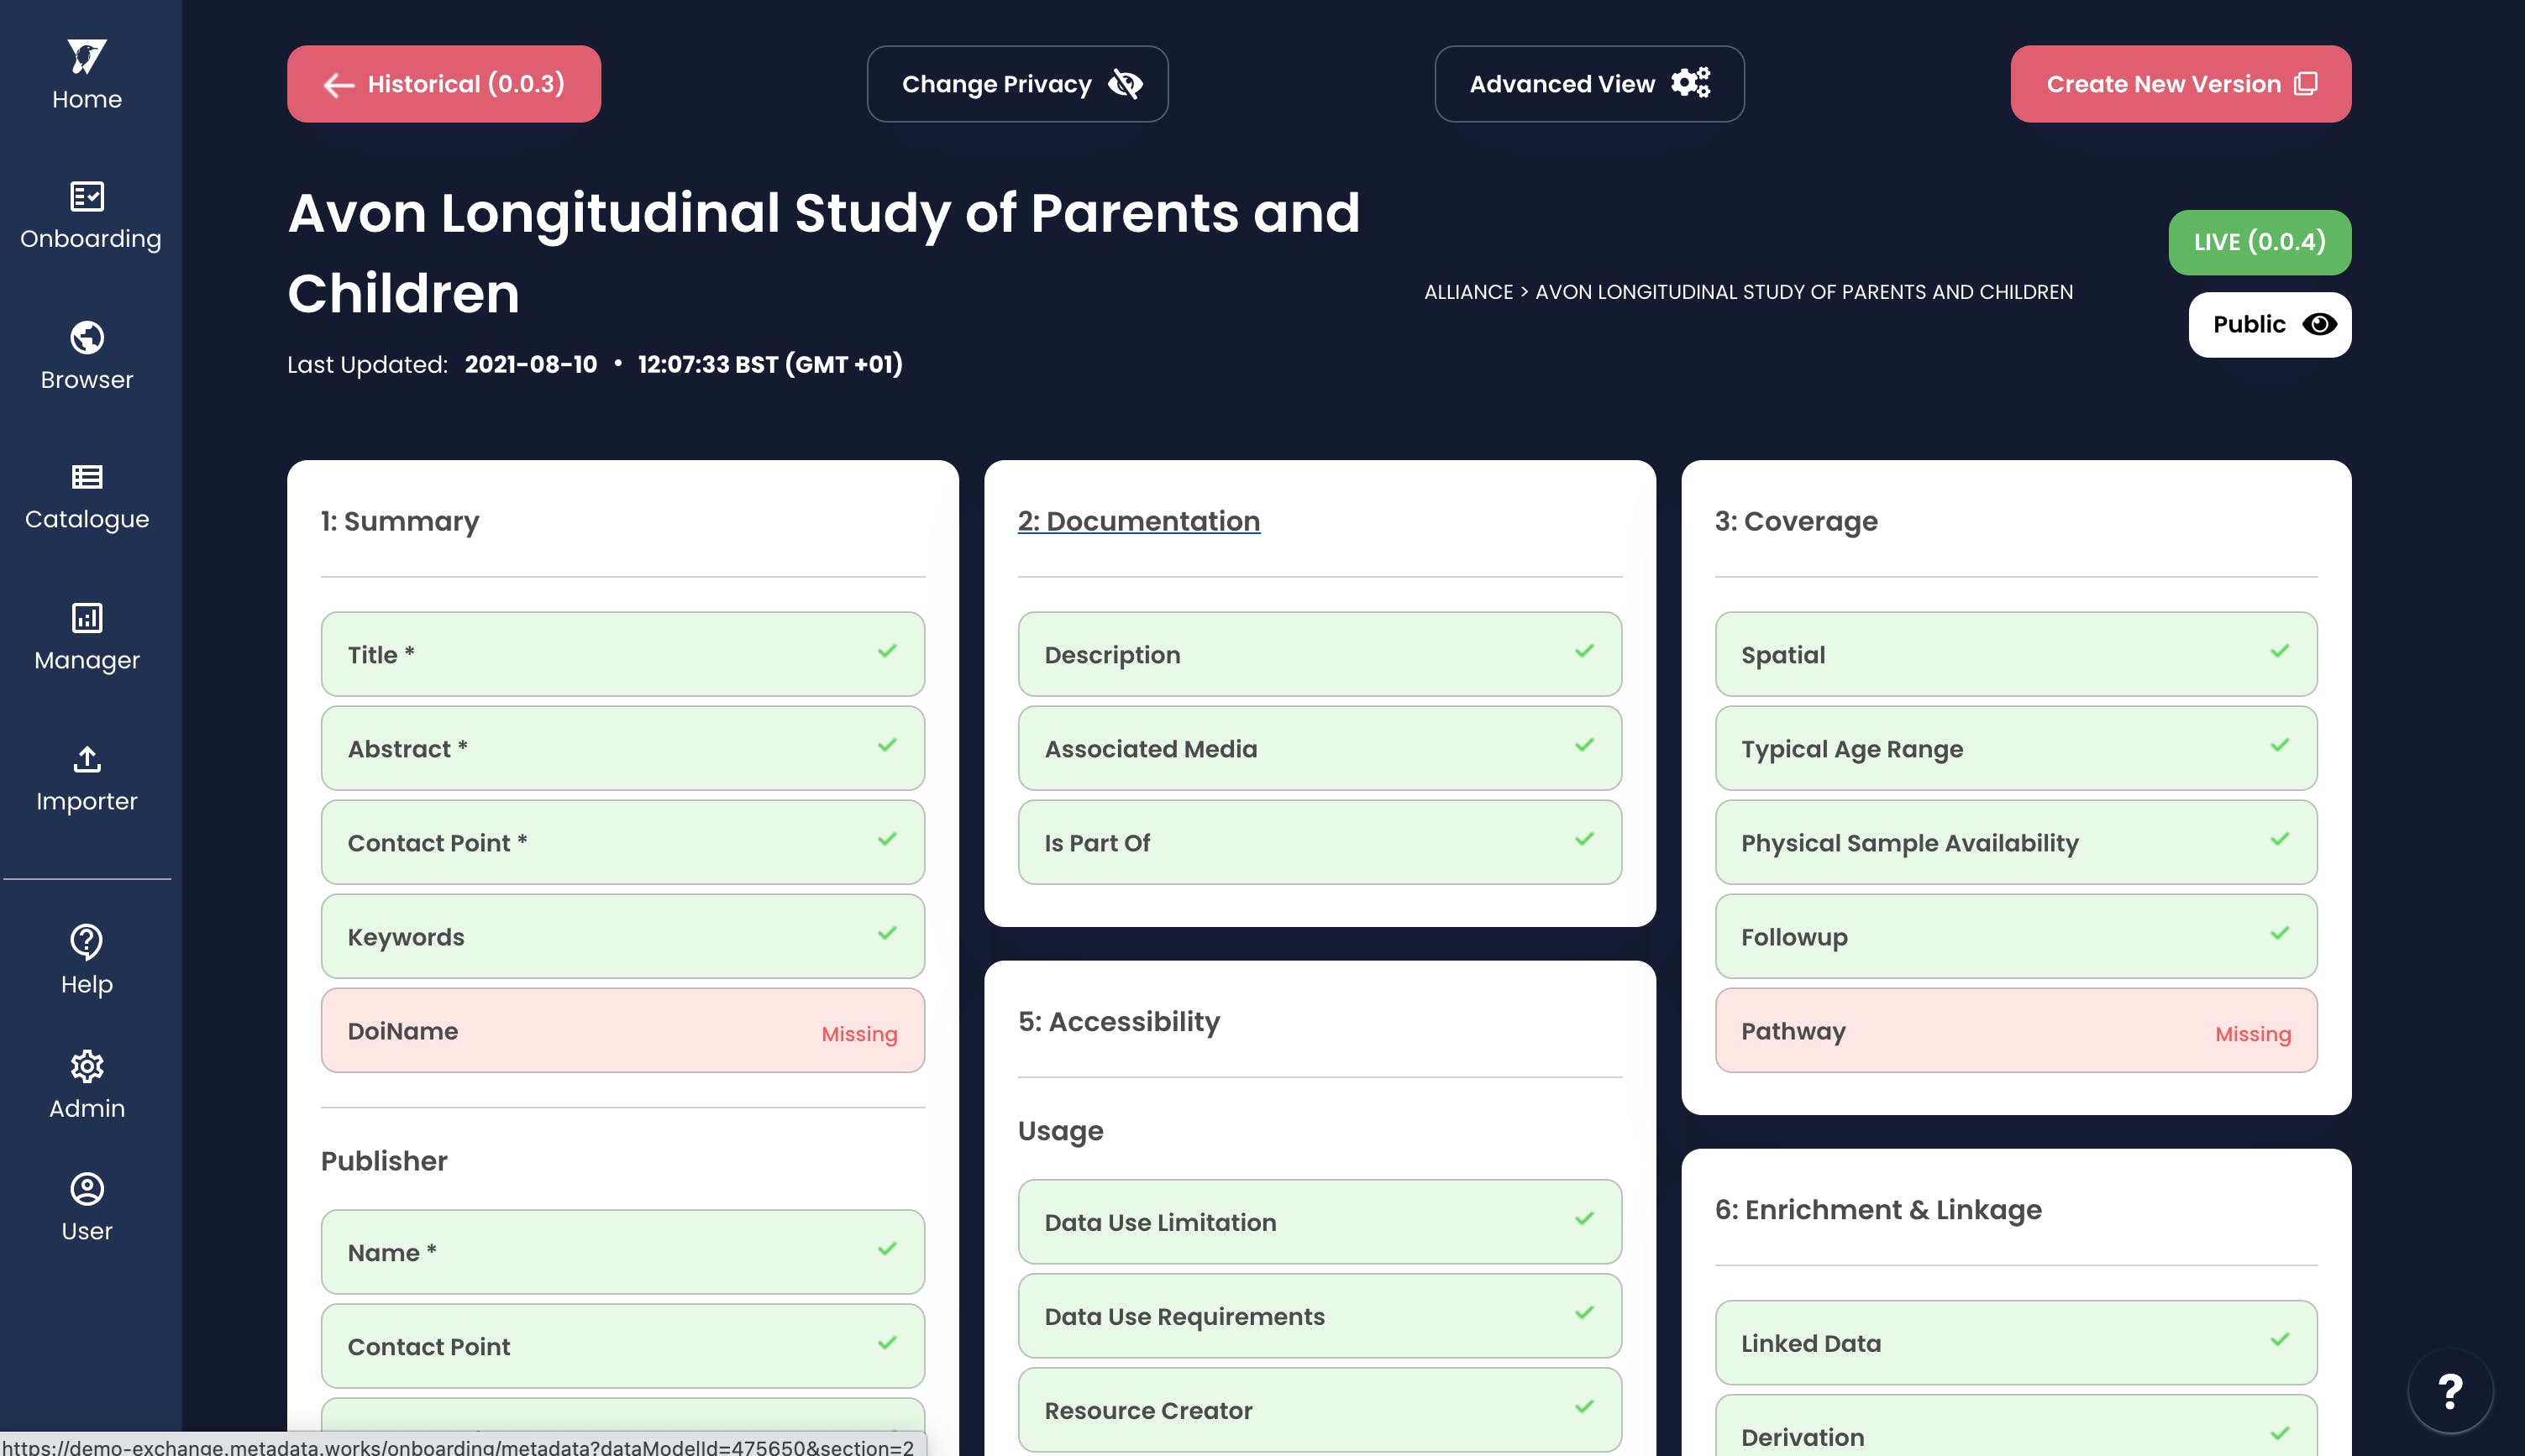Open the Admin gear icon
Screen dimensions: 2525x1456
point(87,1066)
